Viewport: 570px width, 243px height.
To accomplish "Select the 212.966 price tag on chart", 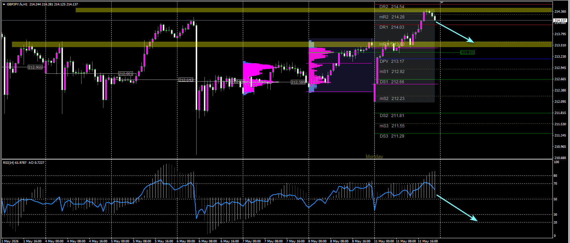I will point(35,67).
